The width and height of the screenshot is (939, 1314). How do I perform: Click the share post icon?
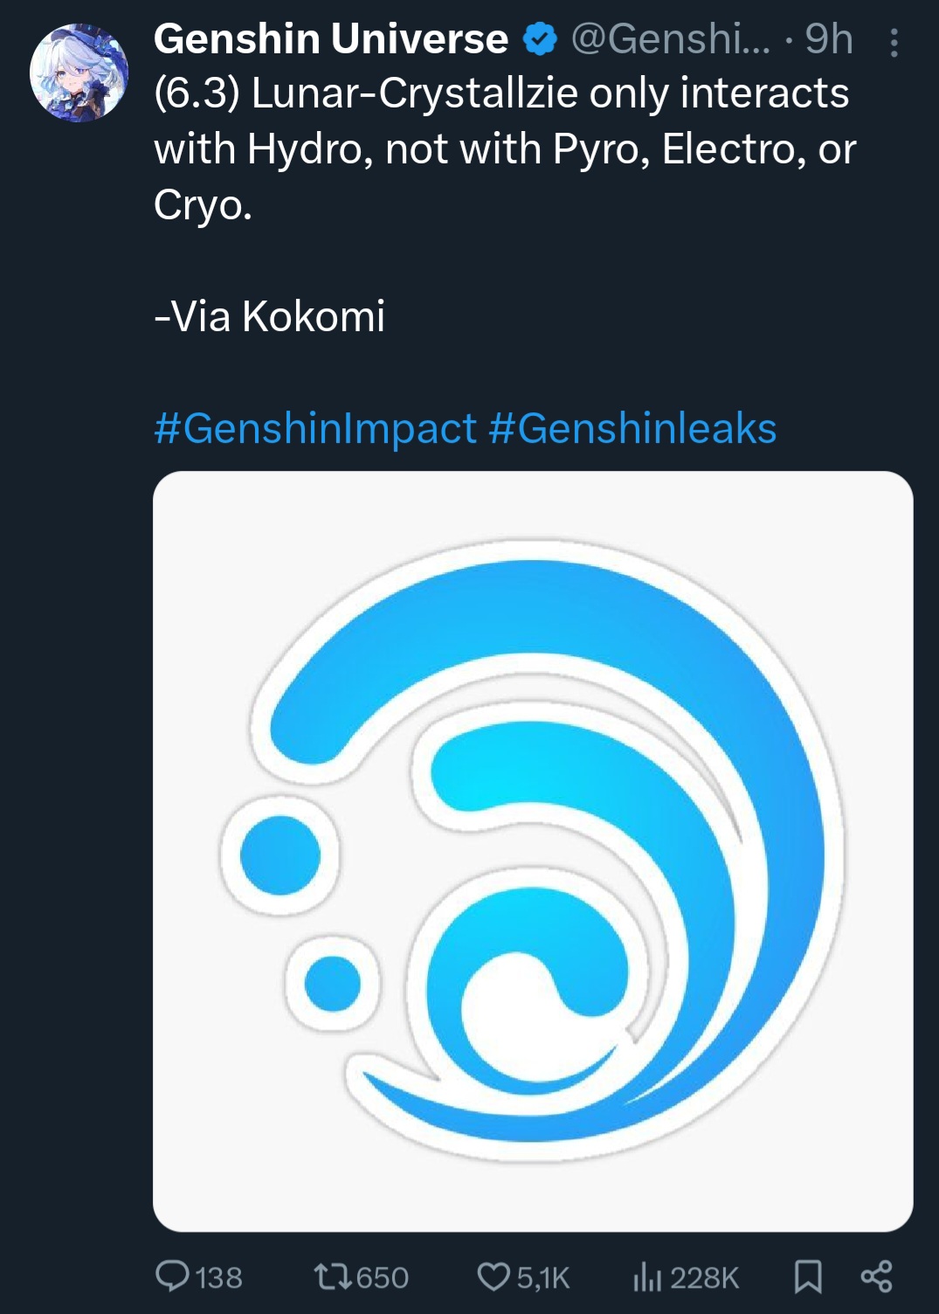pyautogui.click(x=876, y=1276)
